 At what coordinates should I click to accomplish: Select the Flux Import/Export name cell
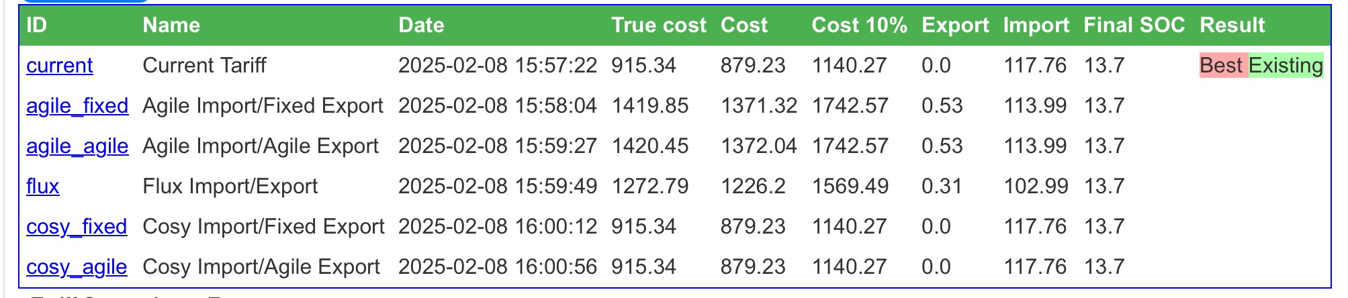[230, 186]
